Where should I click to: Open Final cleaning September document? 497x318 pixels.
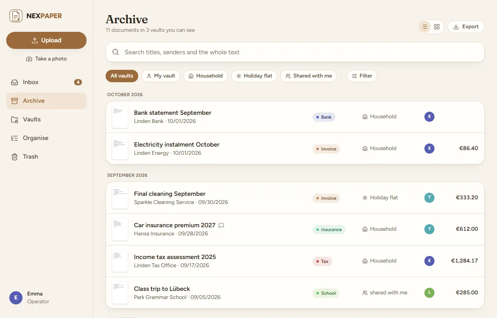click(x=295, y=198)
